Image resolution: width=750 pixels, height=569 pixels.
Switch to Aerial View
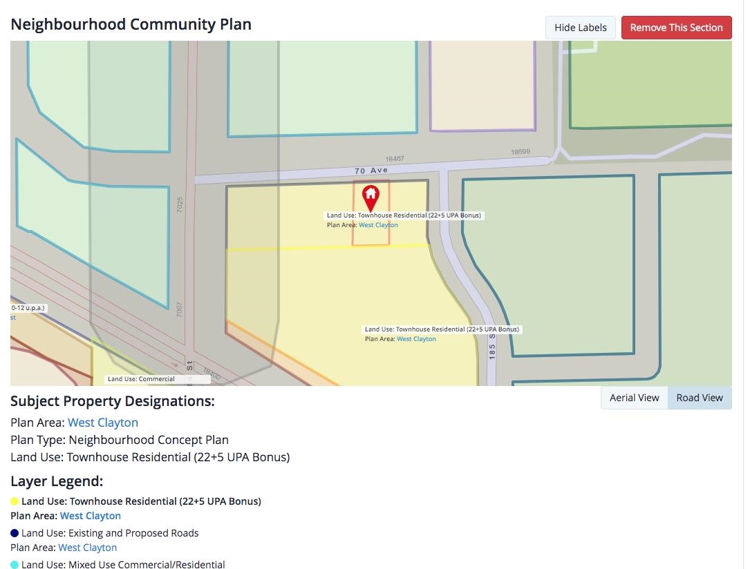[x=634, y=398]
